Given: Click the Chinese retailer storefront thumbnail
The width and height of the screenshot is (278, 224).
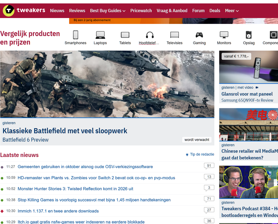Looking at the screenshot, I should (248, 125).
